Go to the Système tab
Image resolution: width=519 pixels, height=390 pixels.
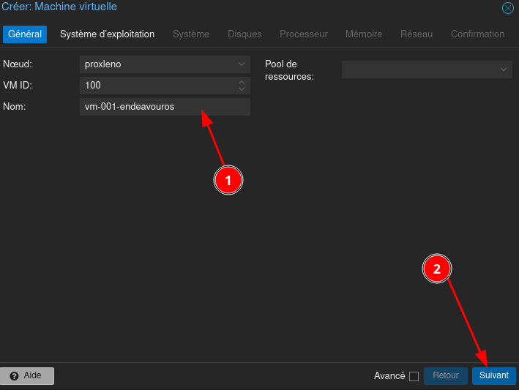coord(191,34)
